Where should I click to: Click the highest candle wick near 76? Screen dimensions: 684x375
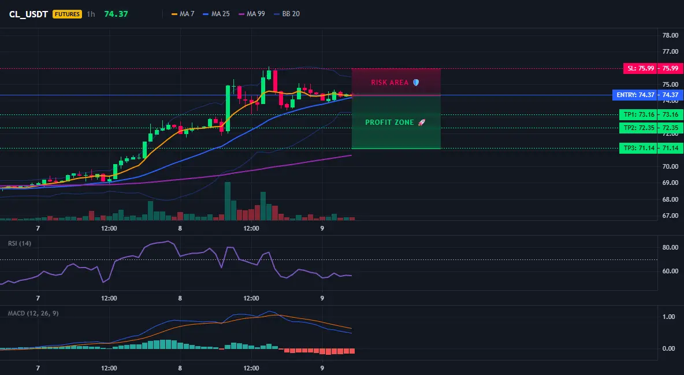(x=269, y=69)
